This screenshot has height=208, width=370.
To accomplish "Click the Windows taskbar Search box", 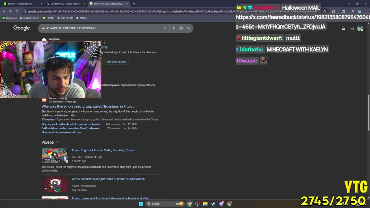I will [x=165, y=204].
